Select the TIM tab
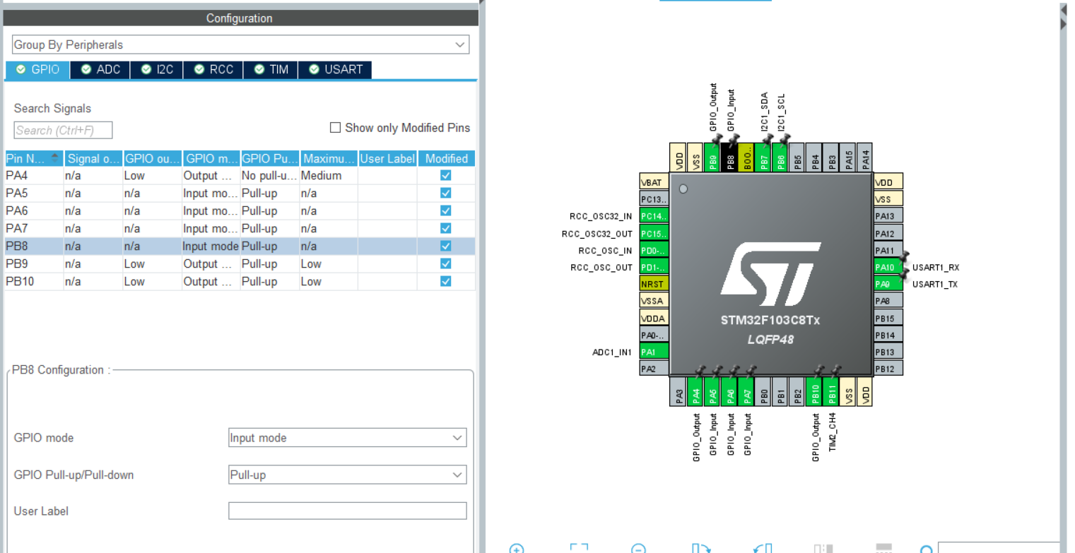This screenshot has width=1075, height=553. (271, 69)
